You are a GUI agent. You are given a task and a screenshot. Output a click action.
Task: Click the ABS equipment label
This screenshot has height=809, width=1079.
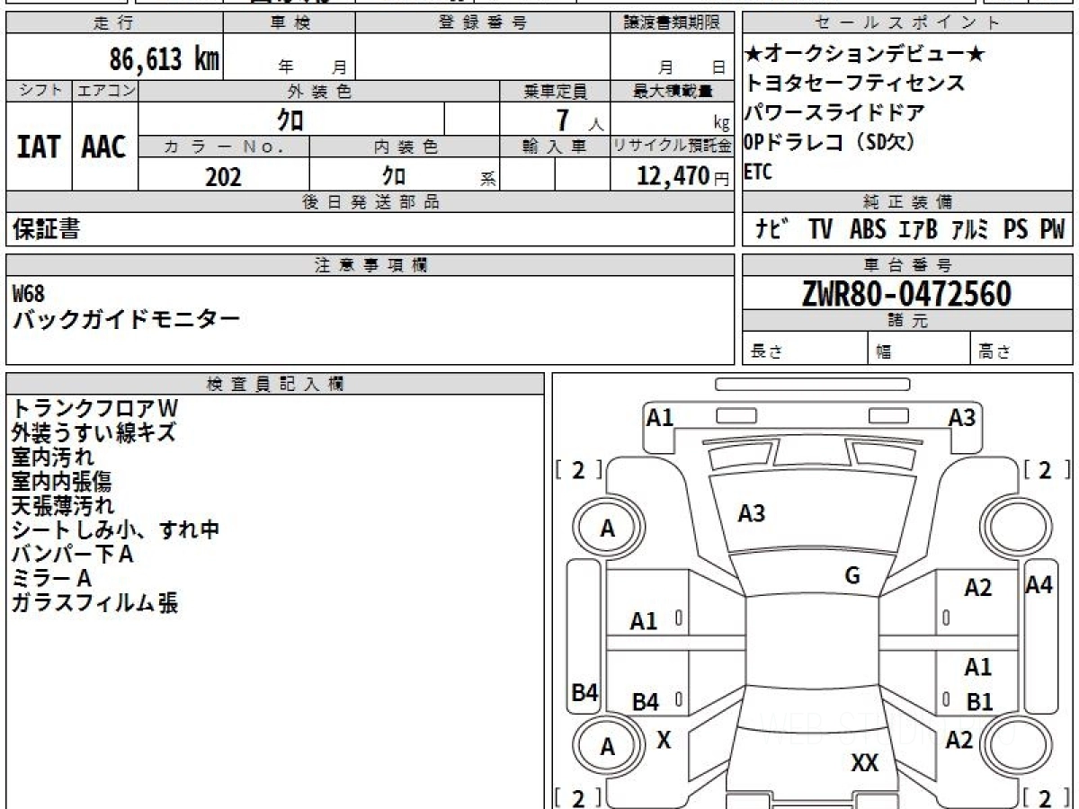point(868,229)
